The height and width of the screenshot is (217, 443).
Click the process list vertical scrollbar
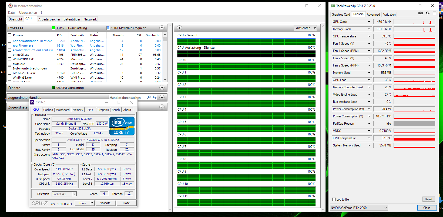tap(165, 57)
